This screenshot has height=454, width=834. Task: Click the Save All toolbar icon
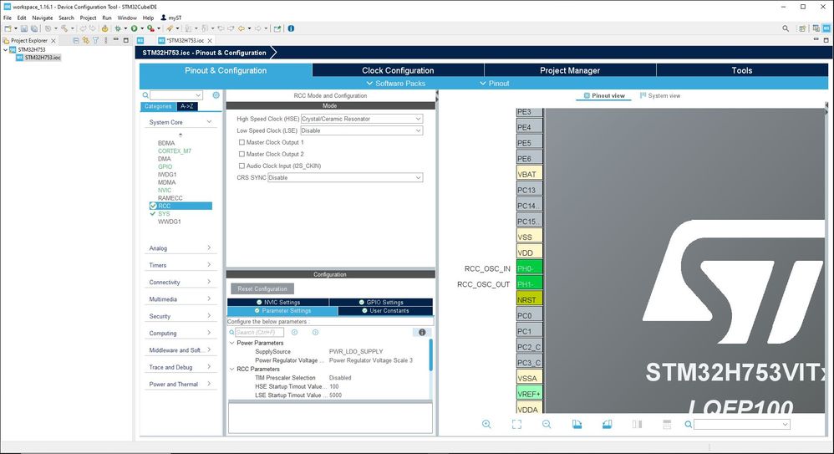point(34,28)
